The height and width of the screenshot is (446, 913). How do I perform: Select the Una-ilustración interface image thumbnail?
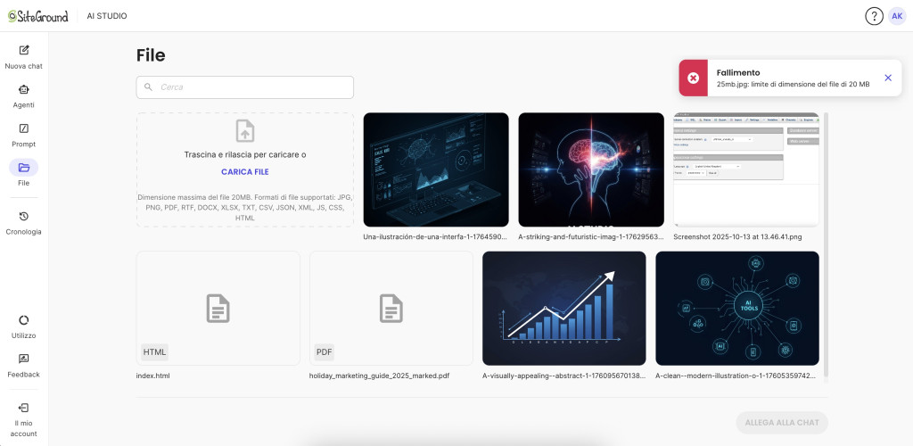(436, 169)
